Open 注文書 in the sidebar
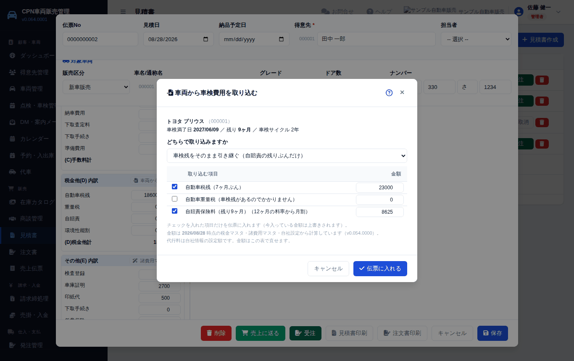This screenshot has height=361, width=574. pos(29,252)
